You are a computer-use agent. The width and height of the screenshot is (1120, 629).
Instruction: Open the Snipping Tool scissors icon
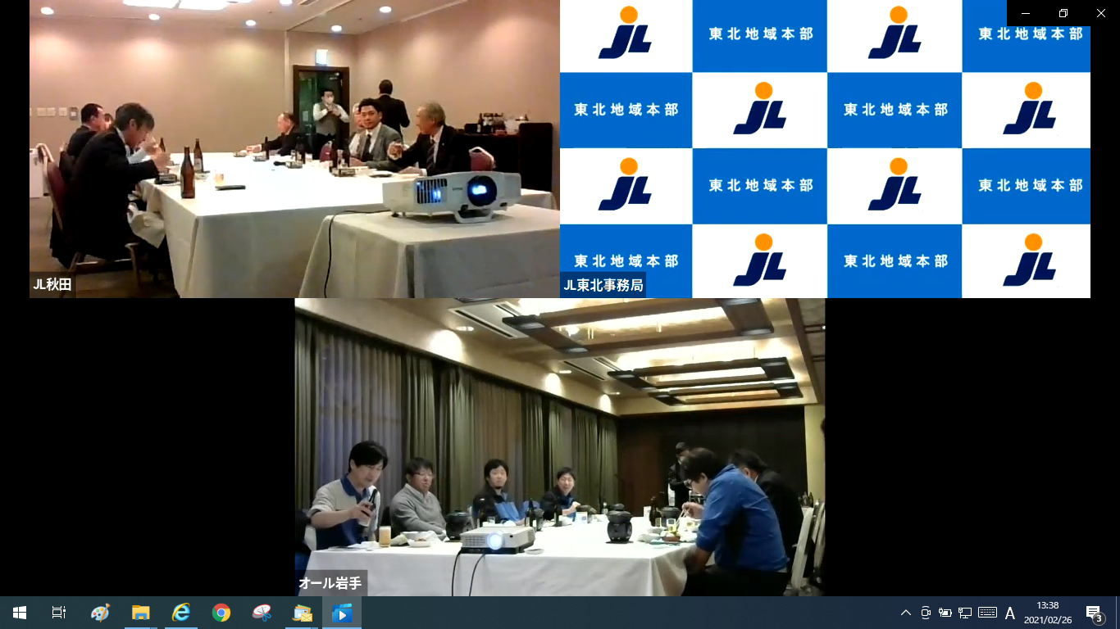click(x=262, y=613)
